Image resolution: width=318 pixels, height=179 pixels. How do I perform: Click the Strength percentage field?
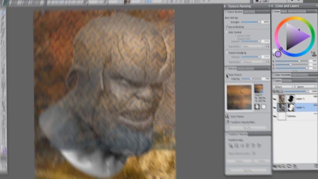tap(265, 22)
